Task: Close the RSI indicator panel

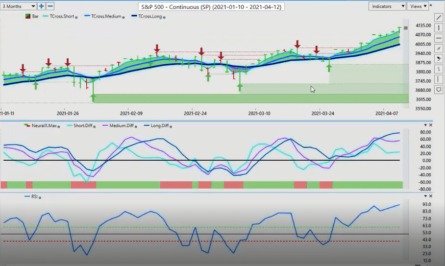Action: (430, 196)
